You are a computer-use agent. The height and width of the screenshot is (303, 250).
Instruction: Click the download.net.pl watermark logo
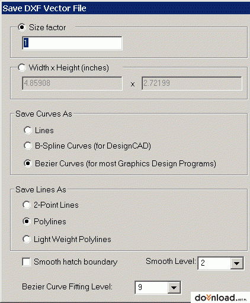[220, 297]
